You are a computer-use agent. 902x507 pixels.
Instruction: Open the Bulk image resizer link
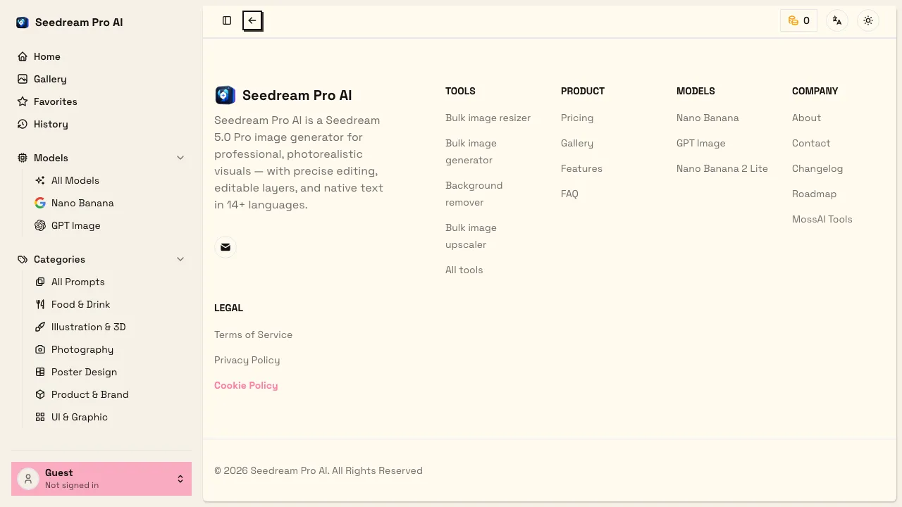pos(488,118)
